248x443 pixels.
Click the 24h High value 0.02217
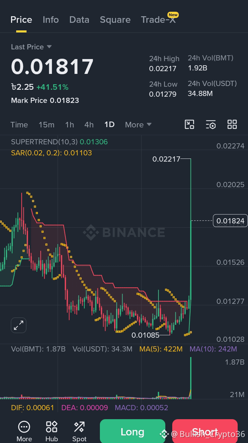(x=163, y=69)
